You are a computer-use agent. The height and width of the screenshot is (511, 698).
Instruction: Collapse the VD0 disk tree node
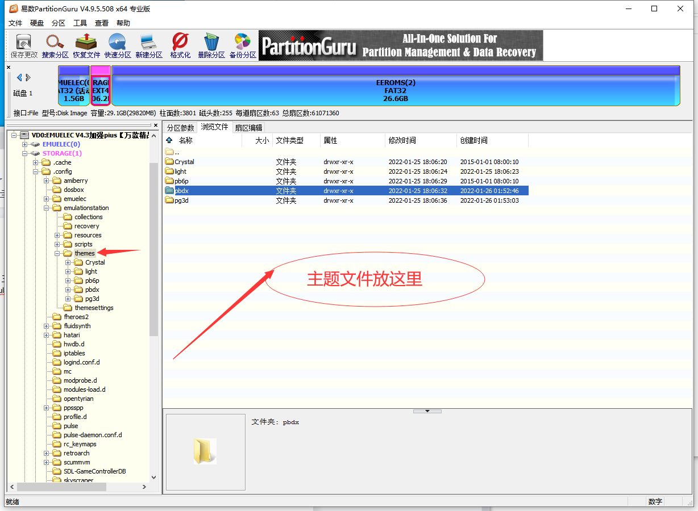pyautogui.click(x=14, y=135)
